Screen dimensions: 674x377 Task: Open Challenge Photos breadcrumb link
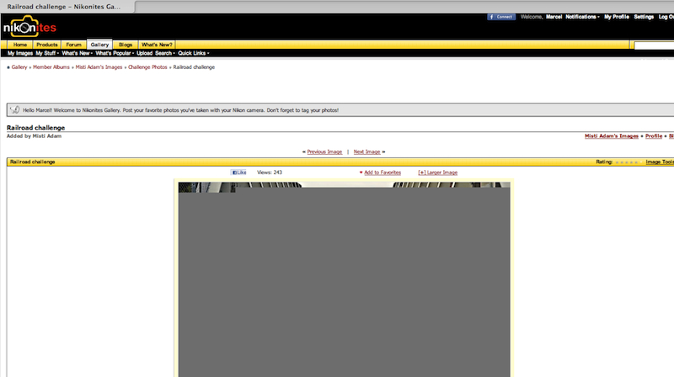click(147, 66)
